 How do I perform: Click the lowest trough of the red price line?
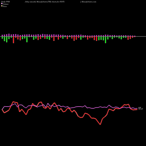click(x=100, y=124)
